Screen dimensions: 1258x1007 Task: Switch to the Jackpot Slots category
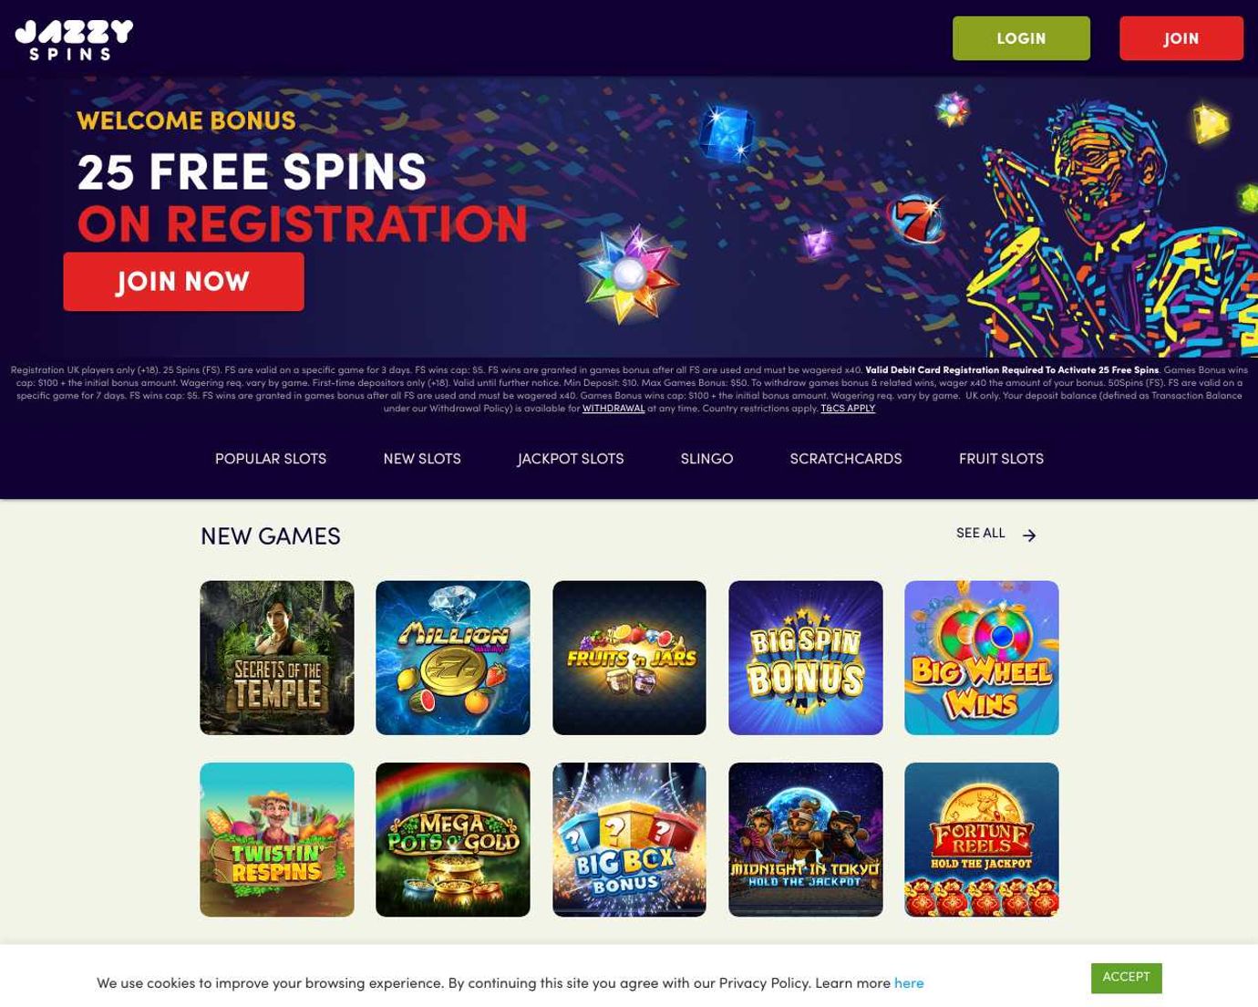click(571, 459)
